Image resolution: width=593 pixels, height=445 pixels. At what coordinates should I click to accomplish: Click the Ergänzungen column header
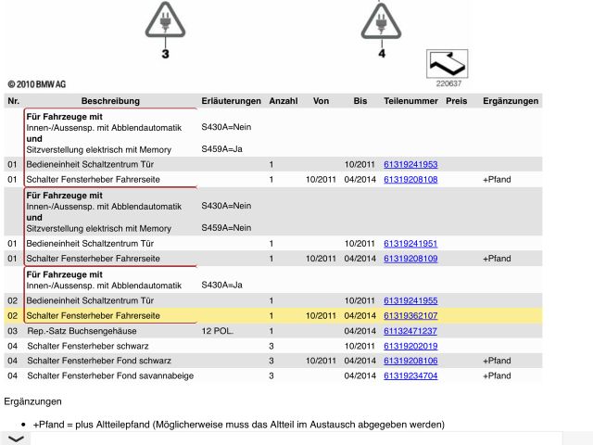point(511,100)
